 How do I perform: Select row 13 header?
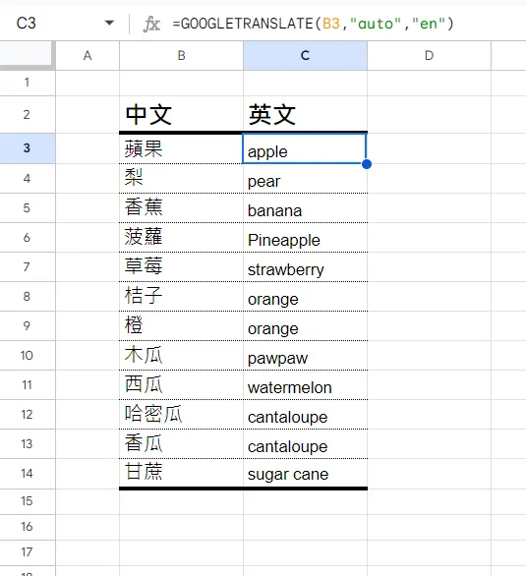[x=28, y=443]
